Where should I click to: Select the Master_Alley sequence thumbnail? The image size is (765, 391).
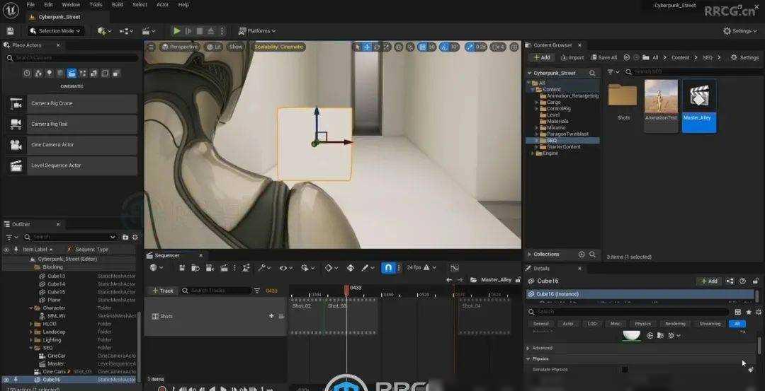698,106
